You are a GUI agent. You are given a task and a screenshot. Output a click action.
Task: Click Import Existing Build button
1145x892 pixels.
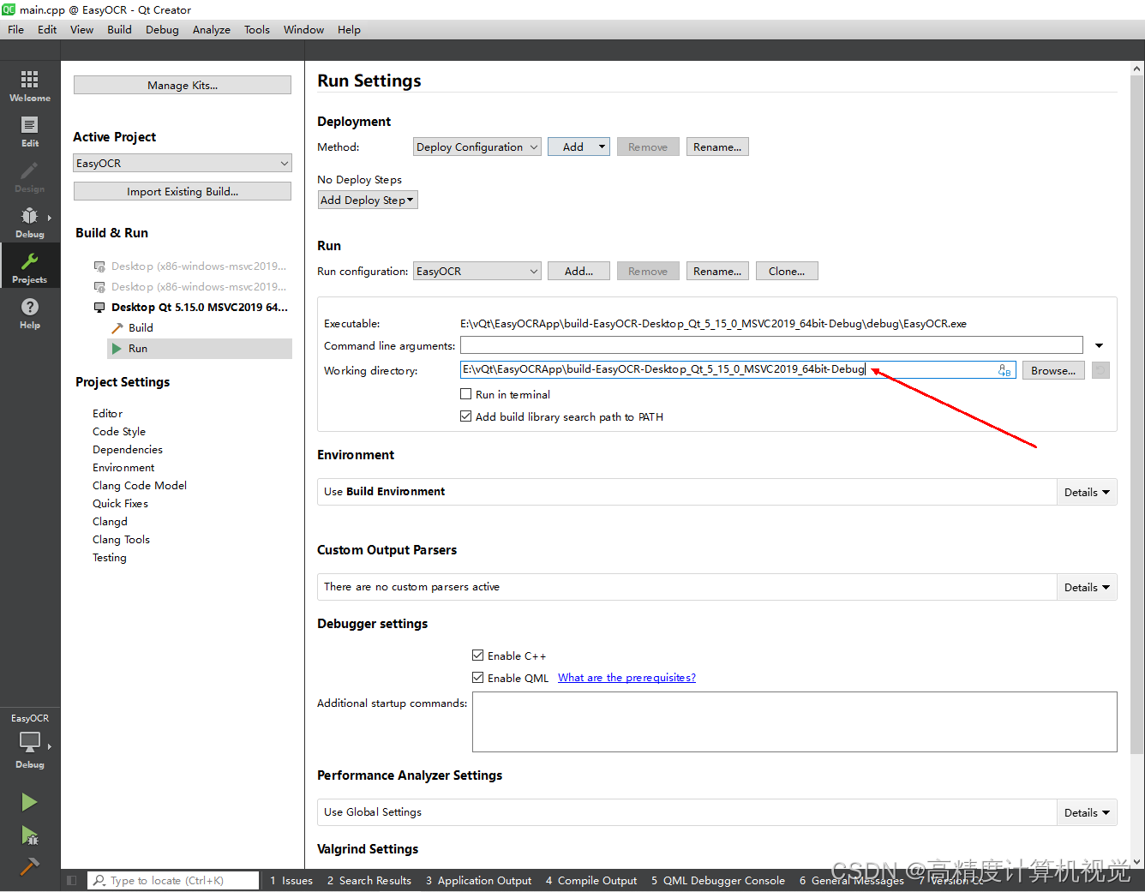click(183, 191)
